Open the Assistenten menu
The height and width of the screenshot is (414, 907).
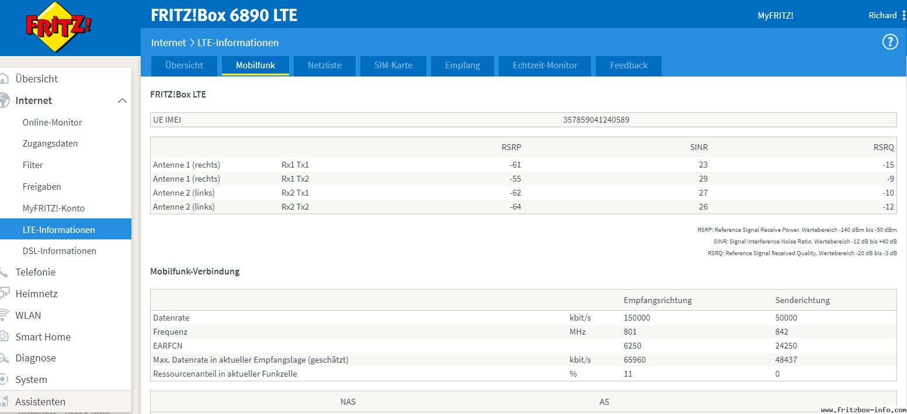tap(40, 402)
